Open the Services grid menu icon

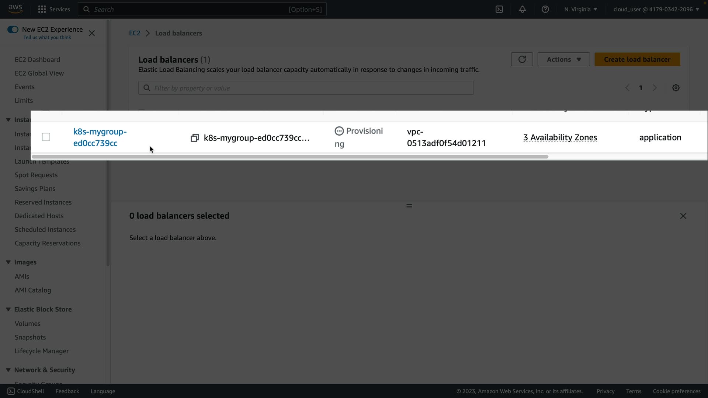pyautogui.click(x=42, y=9)
